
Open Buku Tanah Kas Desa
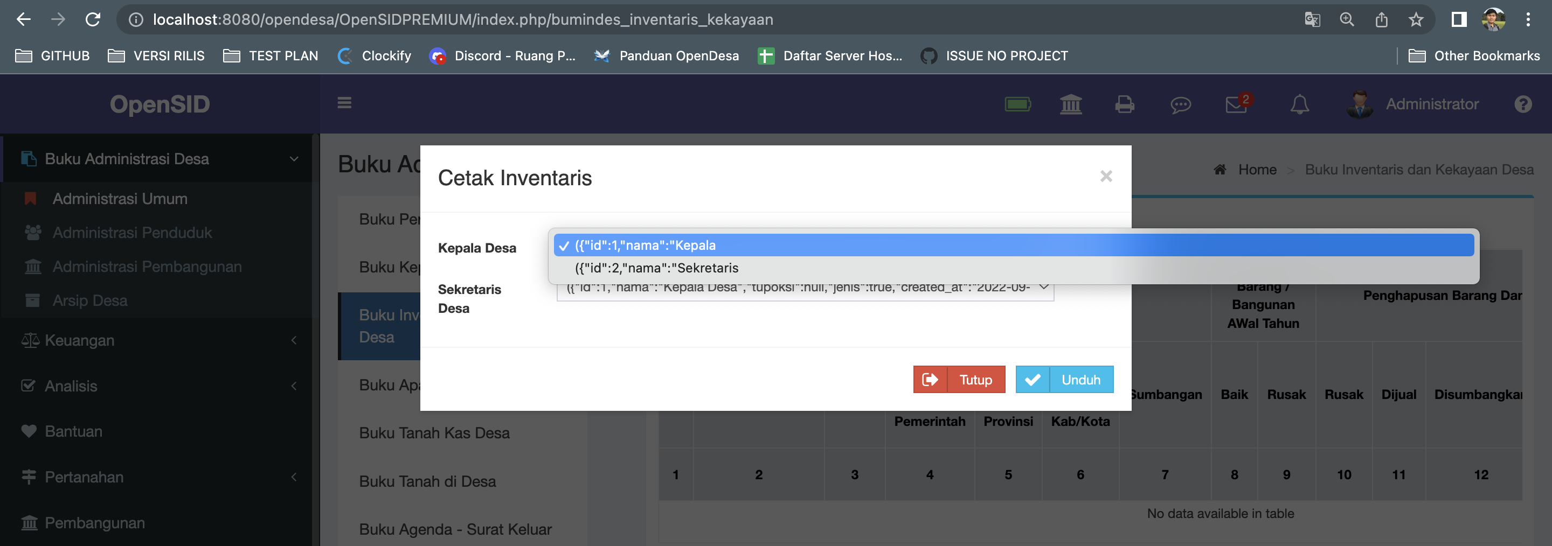coord(434,433)
